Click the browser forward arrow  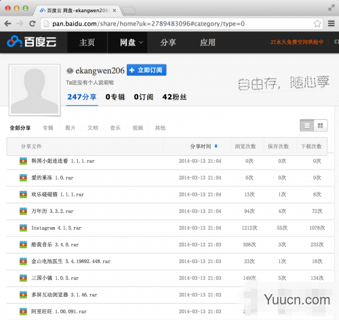(20, 24)
